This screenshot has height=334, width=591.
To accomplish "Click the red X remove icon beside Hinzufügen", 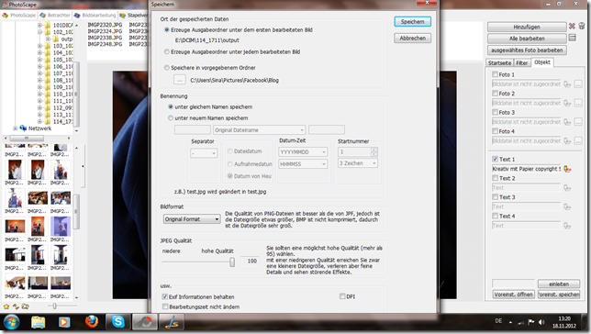I will coord(572,27).
